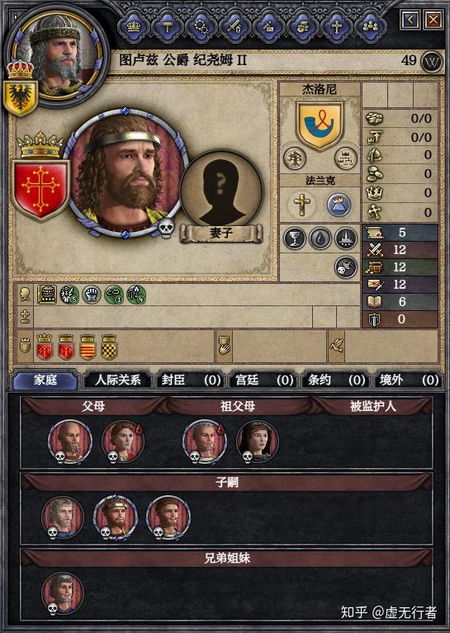The height and width of the screenshot is (633, 450).
Task: Go back with the left arrow button
Action: pos(410,19)
